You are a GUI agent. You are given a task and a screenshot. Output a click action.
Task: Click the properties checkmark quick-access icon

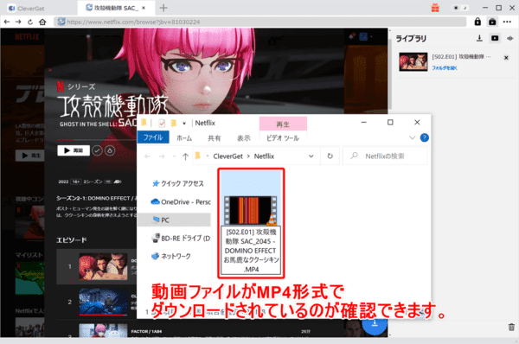click(162, 124)
